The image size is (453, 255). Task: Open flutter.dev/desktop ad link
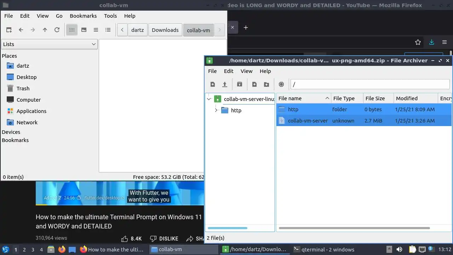104,198
